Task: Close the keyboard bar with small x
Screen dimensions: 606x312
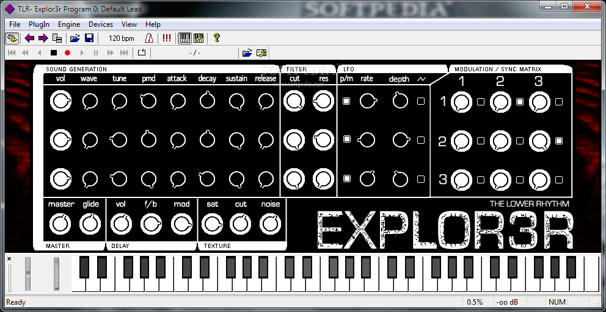Action: click(9, 259)
